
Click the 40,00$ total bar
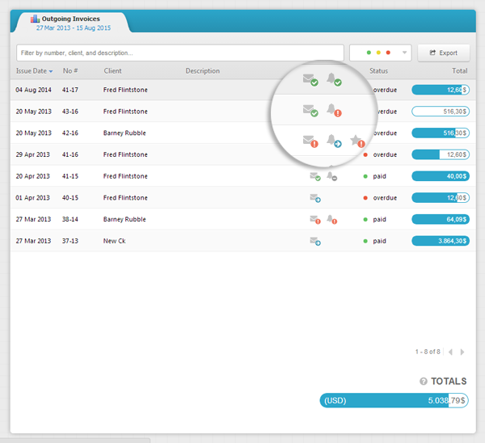(x=440, y=176)
